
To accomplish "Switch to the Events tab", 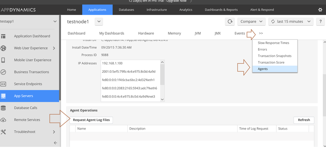I will coord(240,33).
